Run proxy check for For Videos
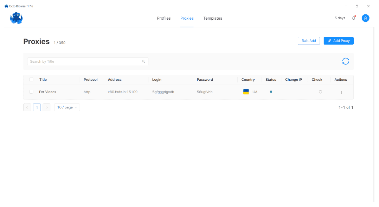379x207 pixels. click(x=320, y=92)
